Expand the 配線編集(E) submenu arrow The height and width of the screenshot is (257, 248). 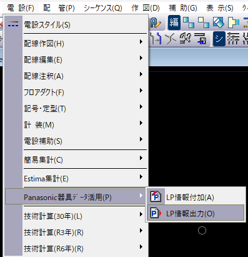(x=141, y=58)
